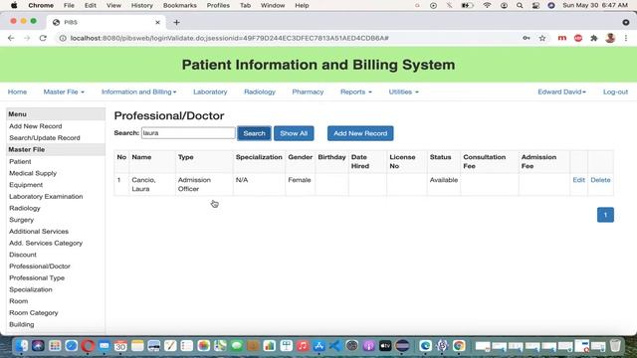637x358 pixels.
Task: Open Launchpad from the dock
Action: click(x=55, y=346)
